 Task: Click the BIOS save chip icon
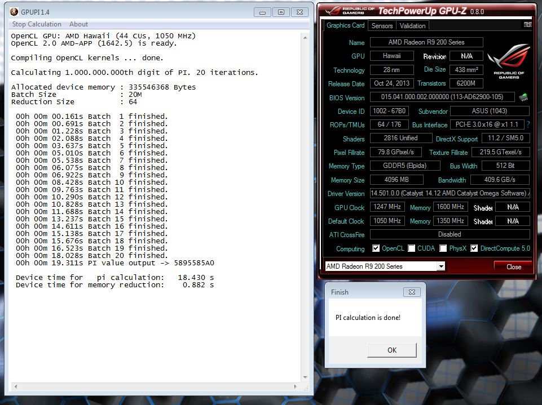click(523, 97)
